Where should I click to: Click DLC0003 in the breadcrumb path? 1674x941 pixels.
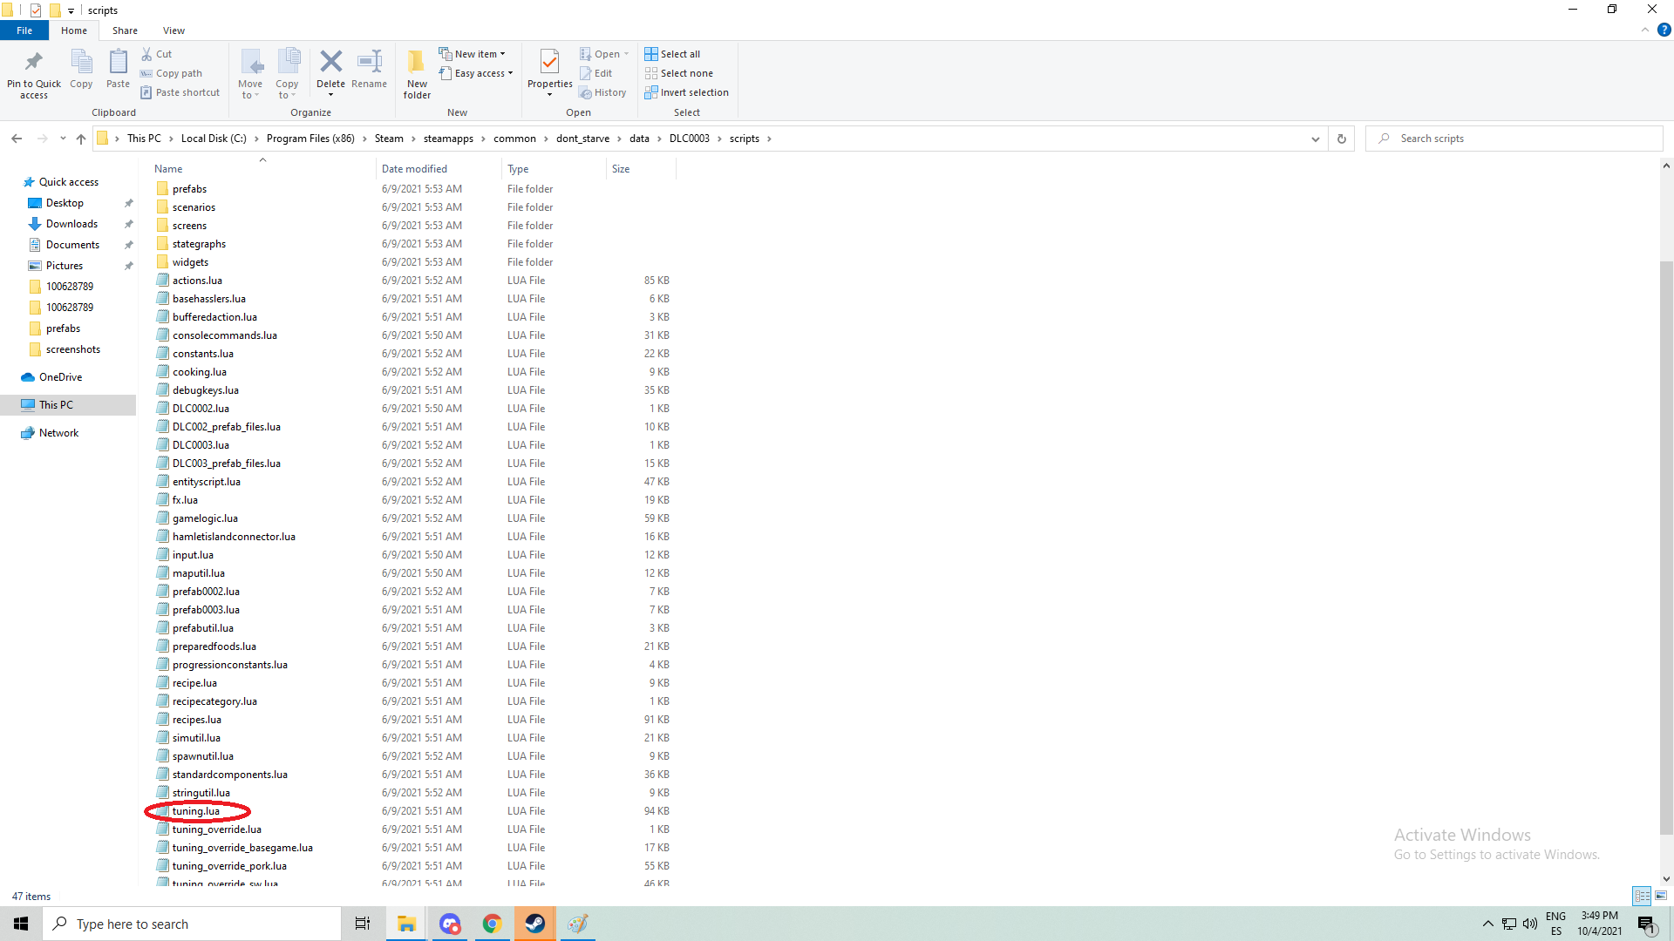click(689, 139)
